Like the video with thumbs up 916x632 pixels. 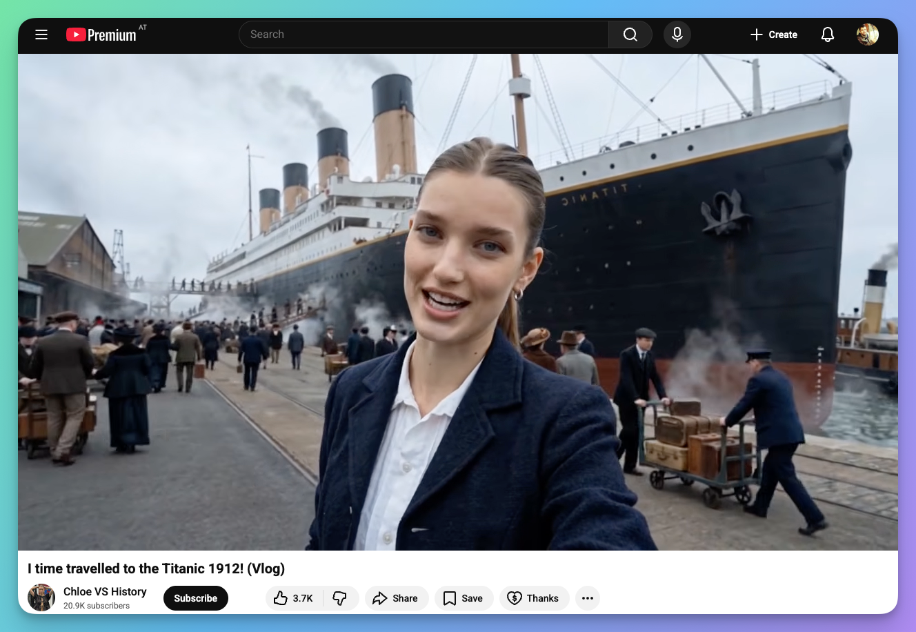(292, 598)
